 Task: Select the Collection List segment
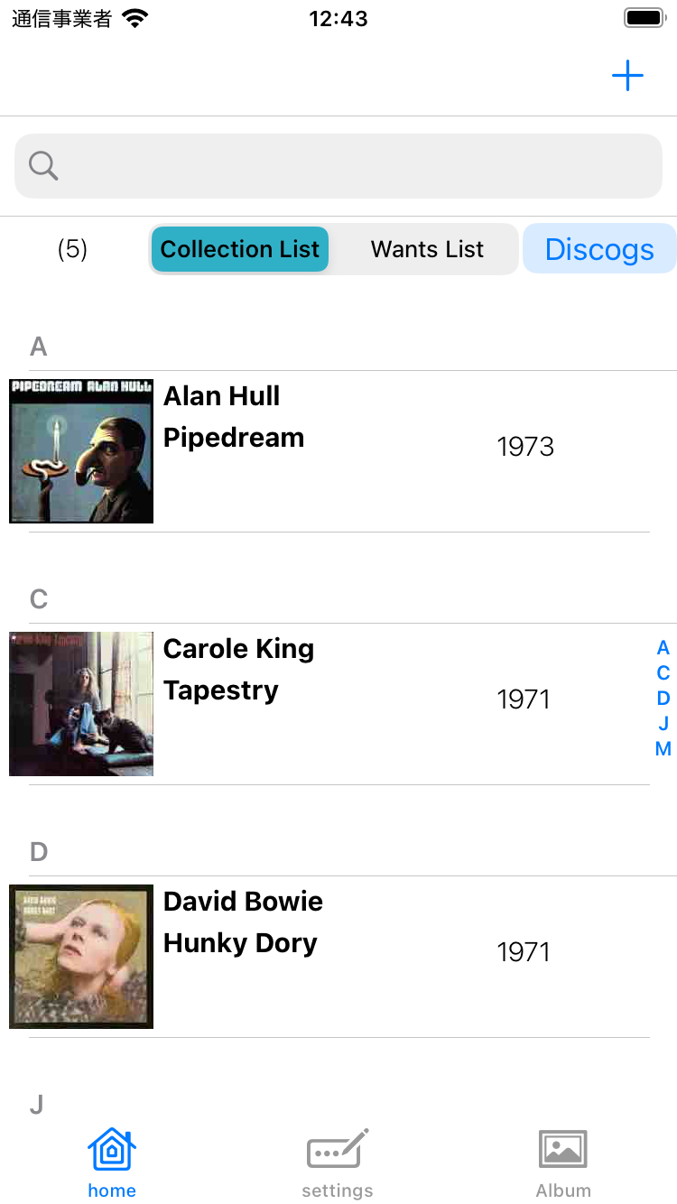pyautogui.click(x=240, y=249)
